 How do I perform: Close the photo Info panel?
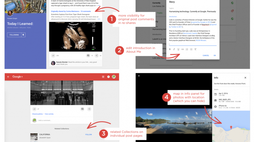point(245,77)
